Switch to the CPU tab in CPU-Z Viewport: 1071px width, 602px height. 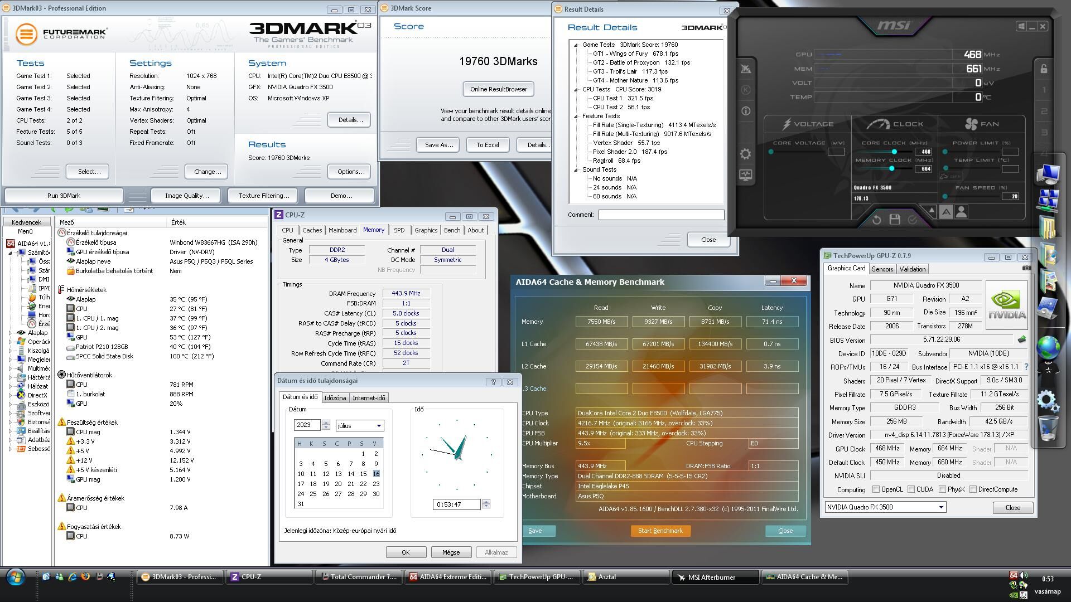pos(287,230)
